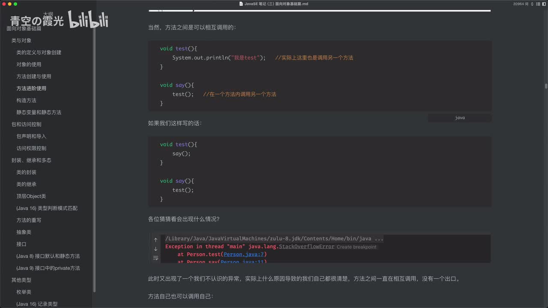Click paragraph 如果我们这样写的话
Screen dimensions: 548x308
pos(175,123)
